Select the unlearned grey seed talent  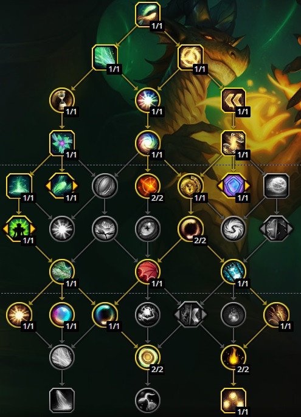(105, 185)
